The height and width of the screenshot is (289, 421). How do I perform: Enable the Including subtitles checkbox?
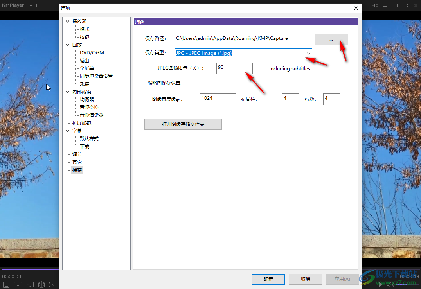(x=265, y=69)
